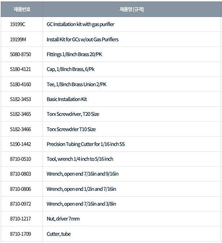Open Wrench, open end 7/16in and 3/8in

(x=81, y=204)
